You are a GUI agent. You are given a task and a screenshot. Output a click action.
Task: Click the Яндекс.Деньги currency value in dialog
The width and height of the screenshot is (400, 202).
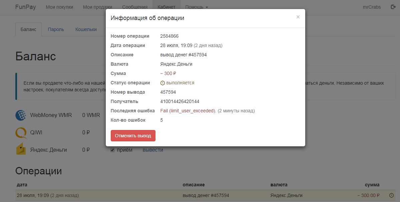click(176, 64)
